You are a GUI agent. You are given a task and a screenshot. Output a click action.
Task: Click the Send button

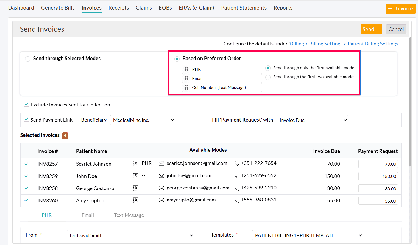coord(371,29)
